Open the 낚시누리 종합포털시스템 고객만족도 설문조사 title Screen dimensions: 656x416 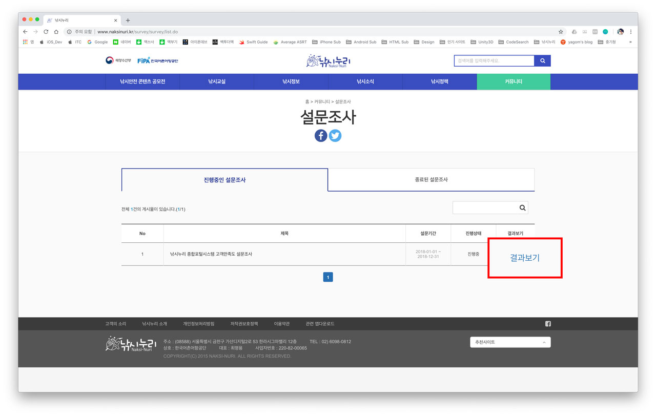pos(211,254)
